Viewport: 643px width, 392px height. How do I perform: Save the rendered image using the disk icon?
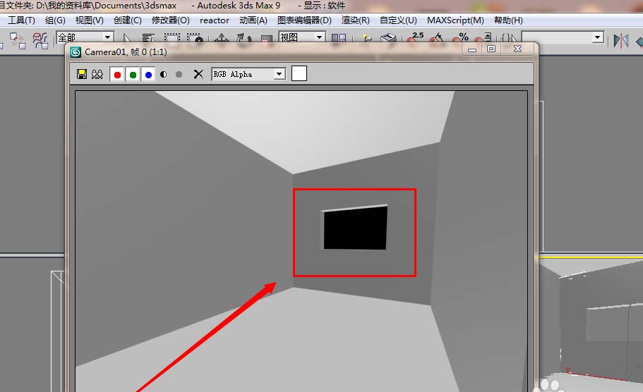click(82, 74)
